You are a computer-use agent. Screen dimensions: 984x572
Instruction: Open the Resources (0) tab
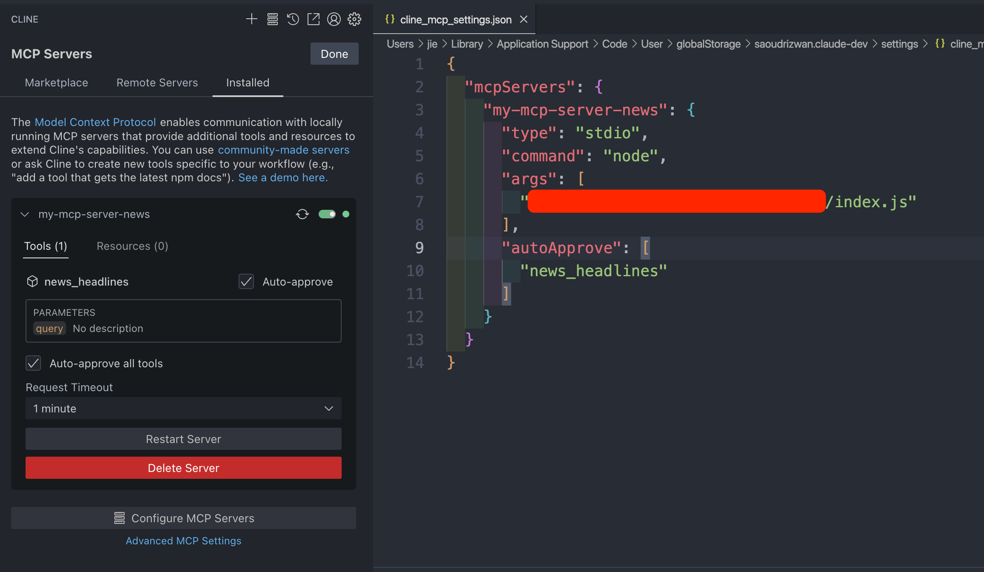tap(132, 246)
